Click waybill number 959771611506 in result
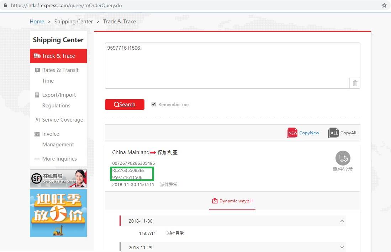Viewport: 391px width, 252px height. pos(127,178)
